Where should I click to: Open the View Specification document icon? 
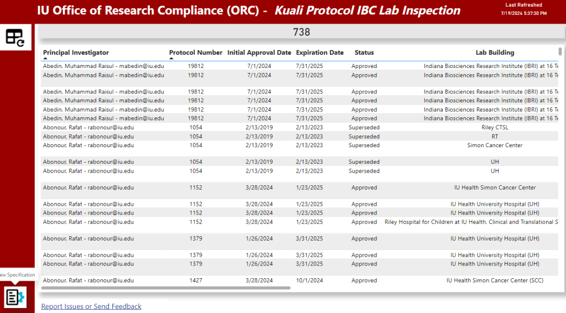coord(15,297)
